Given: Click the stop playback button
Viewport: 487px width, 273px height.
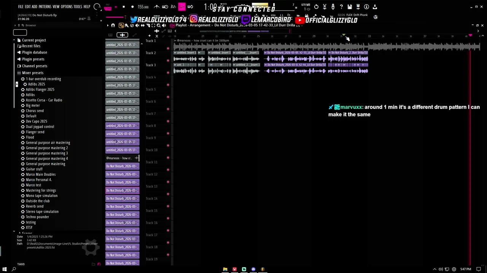Looking at the screenshot, I should coord(124,6).
